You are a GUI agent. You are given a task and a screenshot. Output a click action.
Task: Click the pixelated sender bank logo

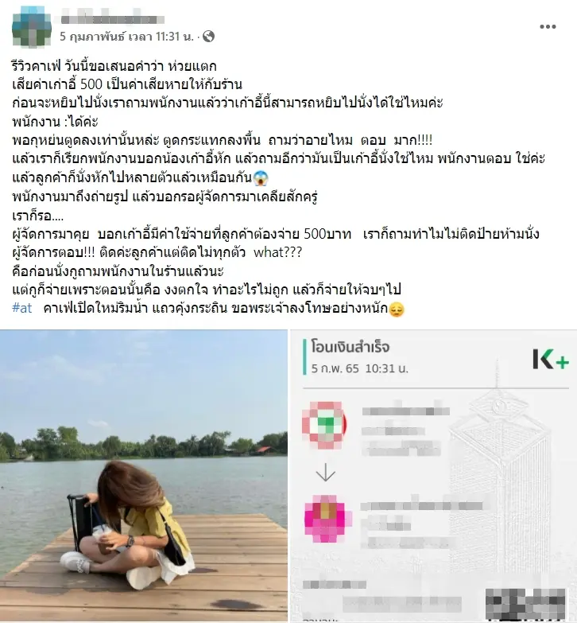click(x=325, y=425)
